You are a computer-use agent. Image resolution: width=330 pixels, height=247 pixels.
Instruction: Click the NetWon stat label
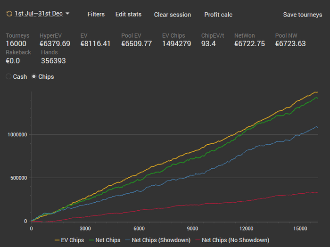[245, 35]
